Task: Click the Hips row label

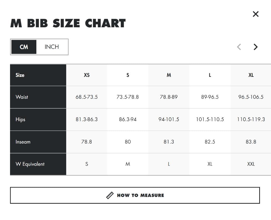Action: click(20, 119)
